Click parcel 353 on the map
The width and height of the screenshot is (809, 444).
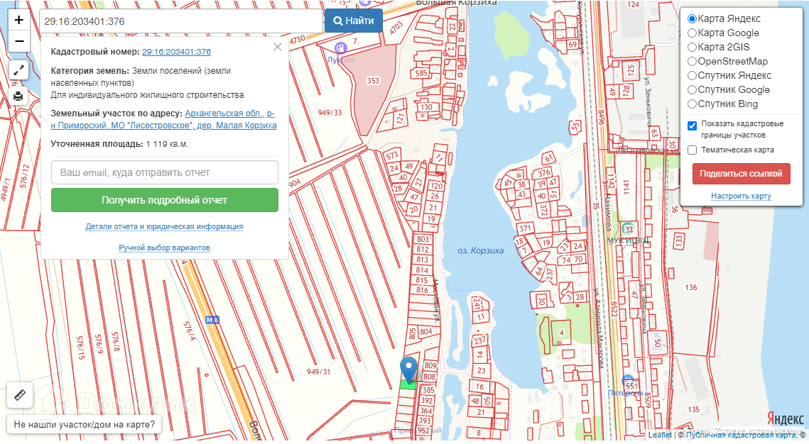click(373, 80)
